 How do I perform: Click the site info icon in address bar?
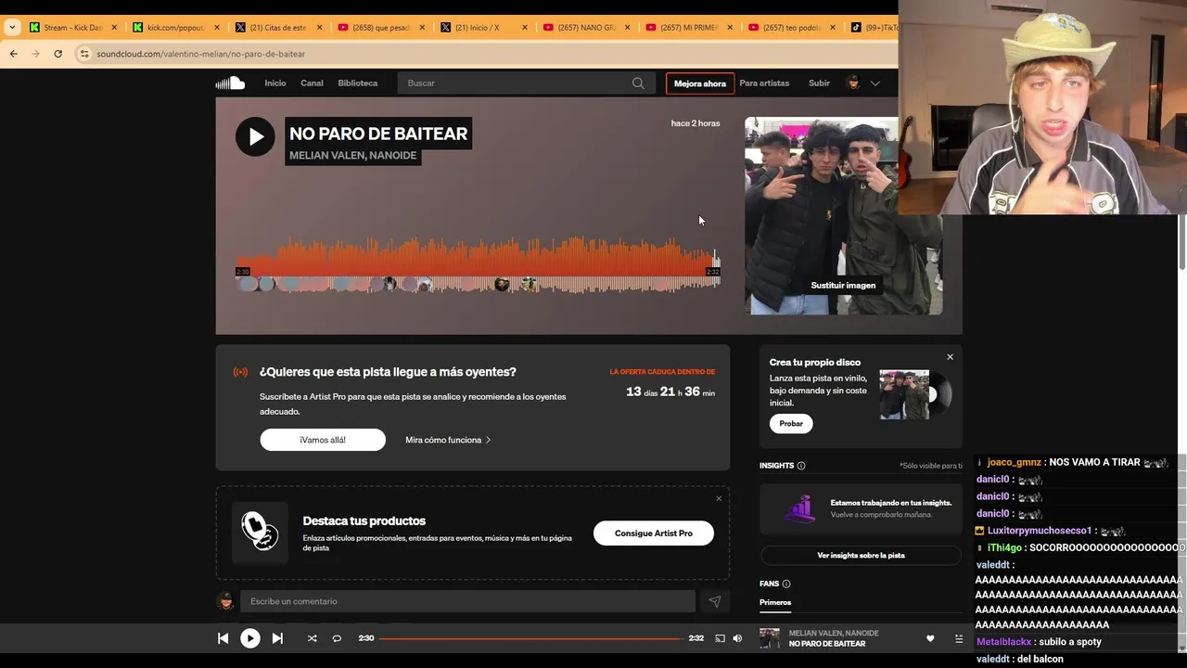84,54
